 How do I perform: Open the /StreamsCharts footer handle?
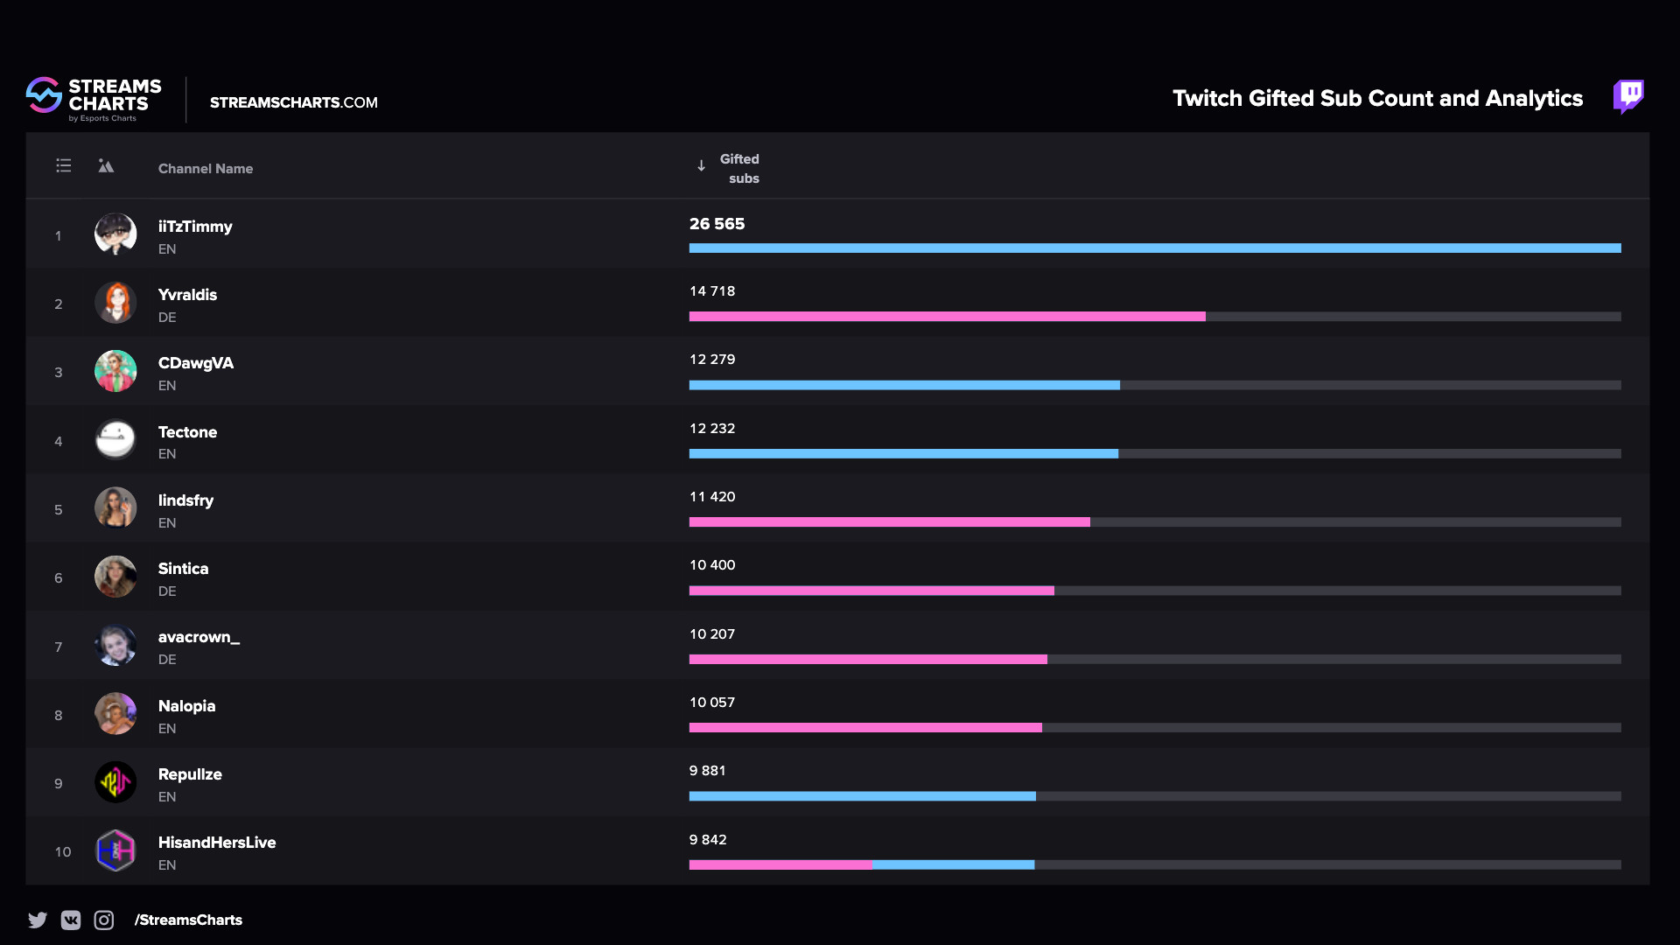(188, 920)
